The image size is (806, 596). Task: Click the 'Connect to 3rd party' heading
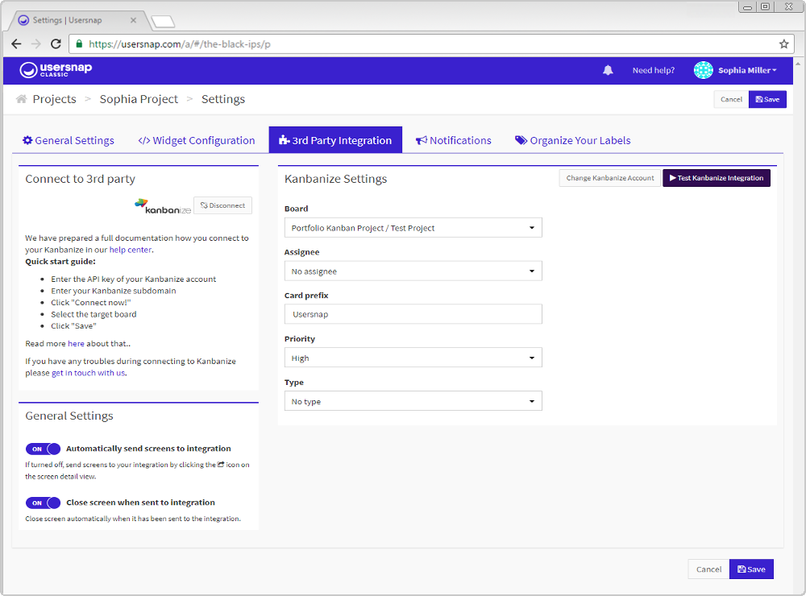[x=80, y=179]
